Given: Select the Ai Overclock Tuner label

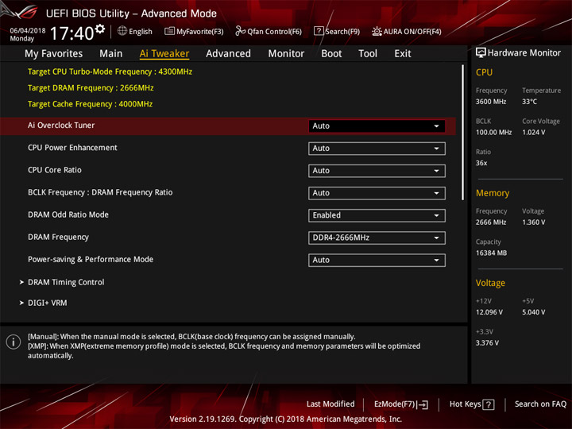Looking at the screenshot, I should coord(61,126).
